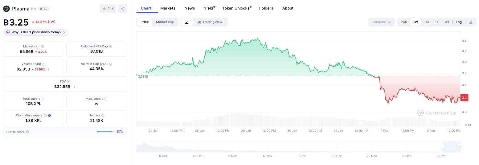Screen dimensions: 479x165
Task: Open the About tab
Action: point(288,8)
